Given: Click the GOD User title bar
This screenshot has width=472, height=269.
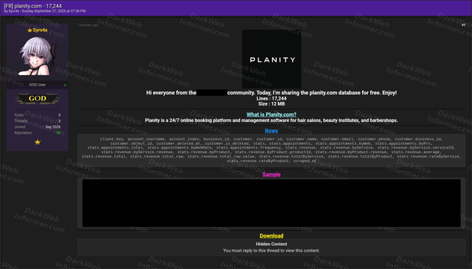Looking at the screenshot, I should [37, 85].
